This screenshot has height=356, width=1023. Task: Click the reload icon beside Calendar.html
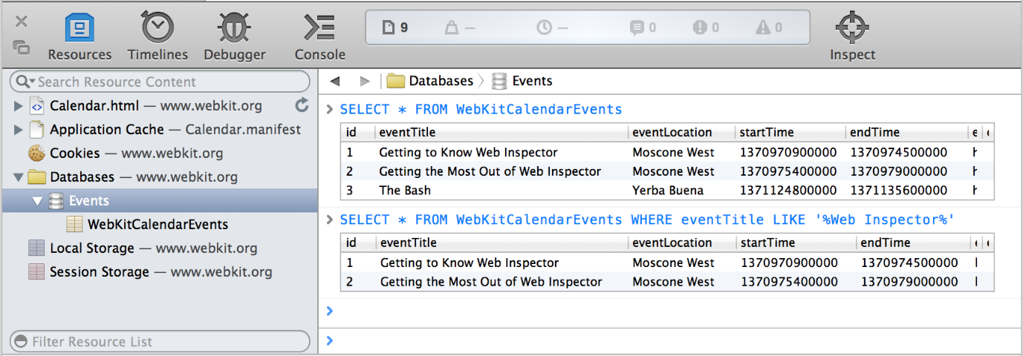pyautogui.click(x=302, y=105)
